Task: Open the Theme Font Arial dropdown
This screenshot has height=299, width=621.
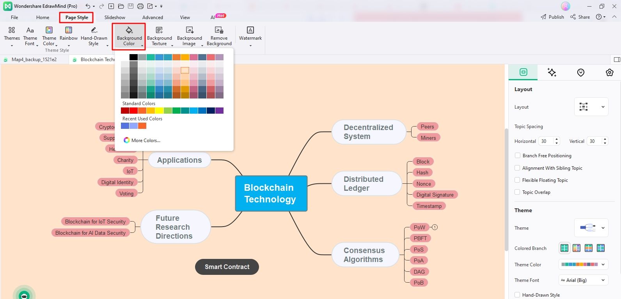Action: pos(583,280)
